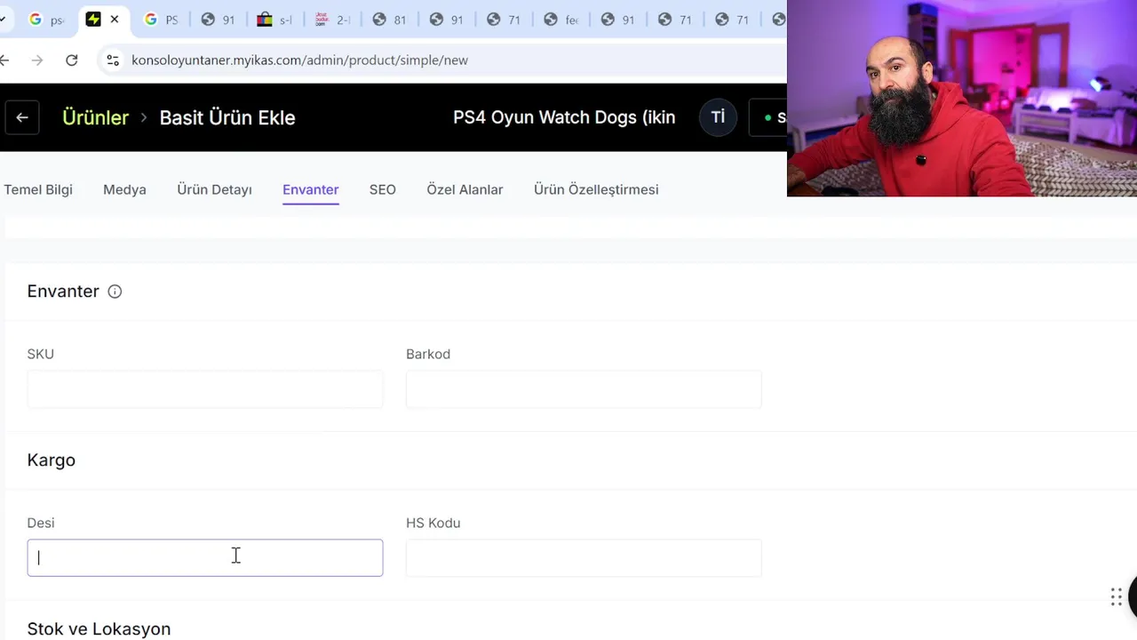Click the Barkod field label

428,354
